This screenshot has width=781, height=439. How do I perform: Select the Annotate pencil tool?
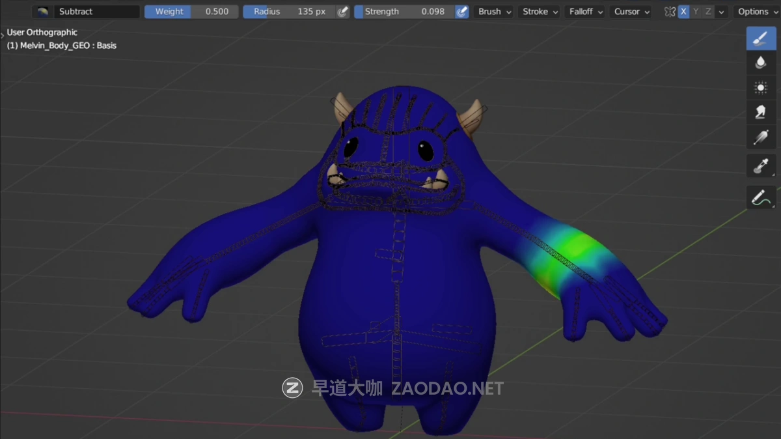coord(760,197)
